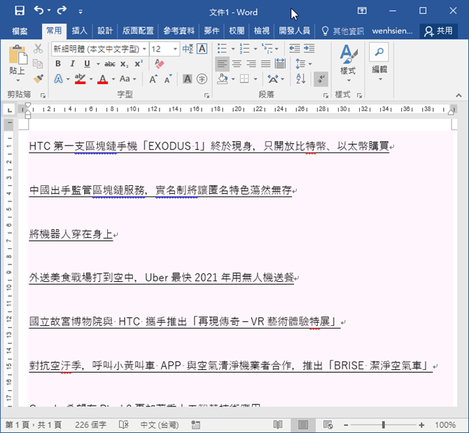Screen dimensions: 469x433
Task: Increase font size with A up icon
Action: [153, 79]
